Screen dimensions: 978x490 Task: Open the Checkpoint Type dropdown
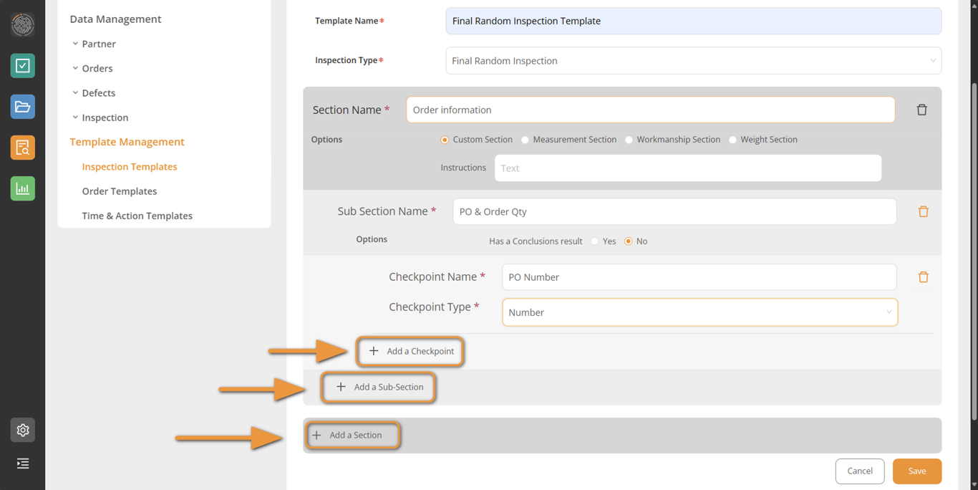coord(699,312)
